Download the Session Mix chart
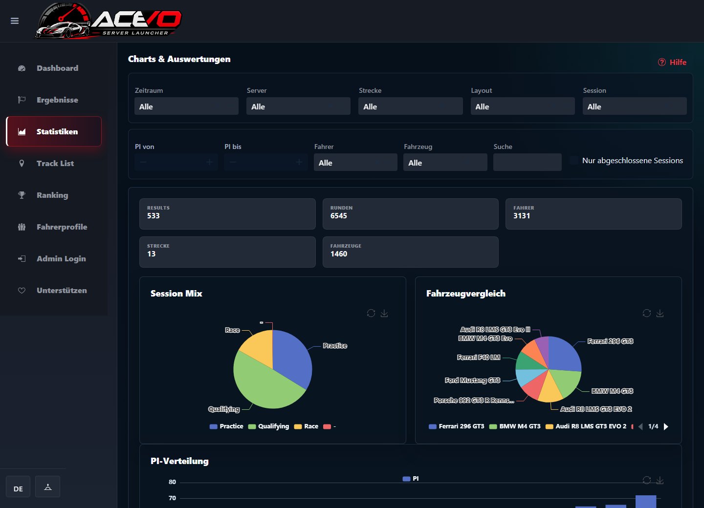The image size is (704, 508). (384, 313)
